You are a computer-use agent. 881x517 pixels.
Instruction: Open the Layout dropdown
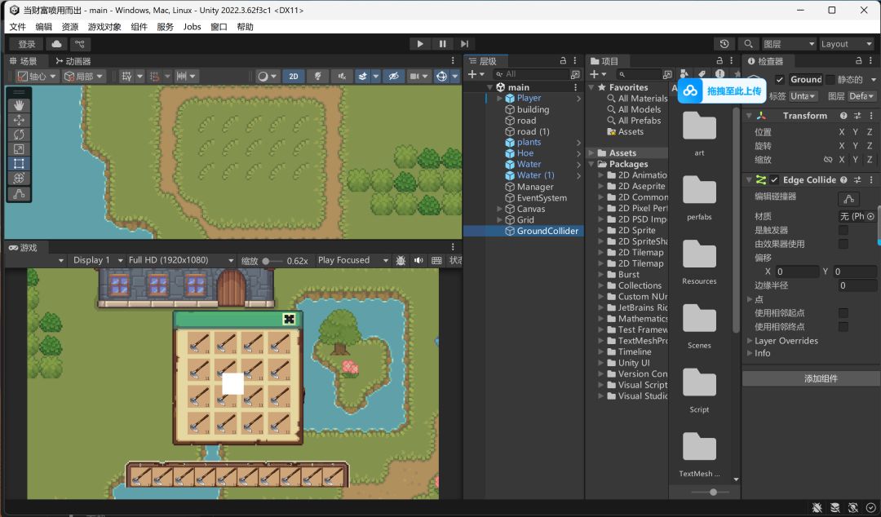846,44
